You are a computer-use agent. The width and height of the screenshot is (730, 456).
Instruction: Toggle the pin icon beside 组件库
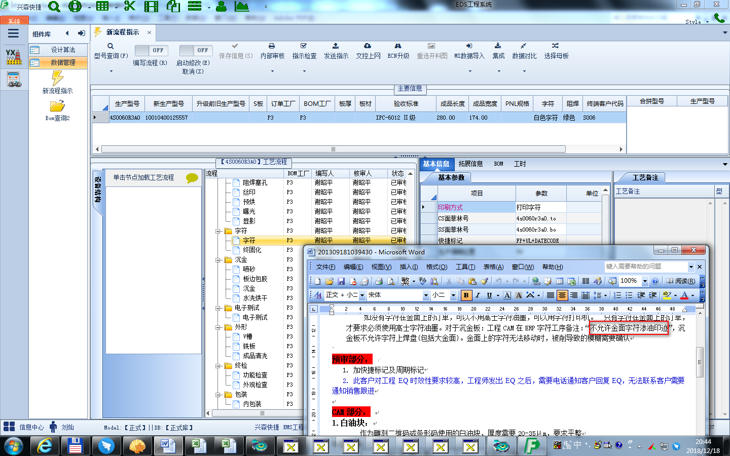[81, 33]
